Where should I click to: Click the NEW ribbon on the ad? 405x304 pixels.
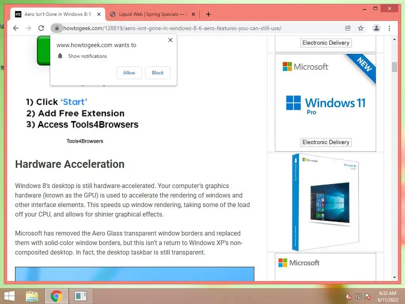click(364, 65)
